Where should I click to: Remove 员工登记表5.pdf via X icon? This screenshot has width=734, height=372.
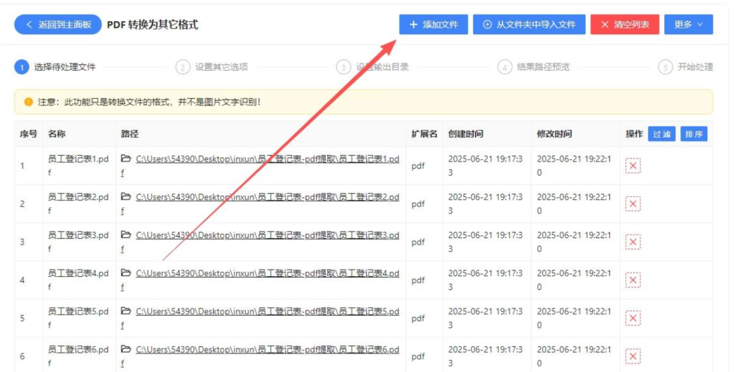[632, 318]
